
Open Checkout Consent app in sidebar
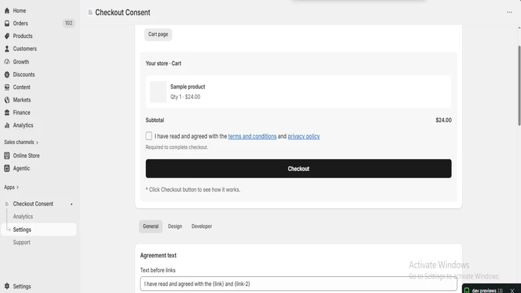33,204
